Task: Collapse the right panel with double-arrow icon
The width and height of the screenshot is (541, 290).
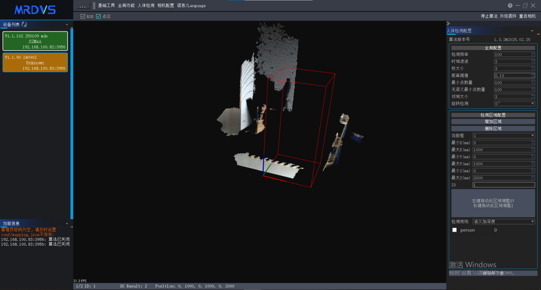Action: point(448,23)
